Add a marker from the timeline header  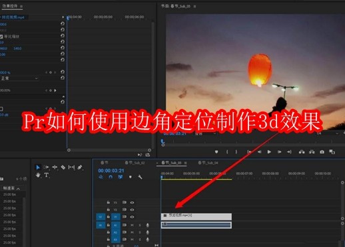131,177
